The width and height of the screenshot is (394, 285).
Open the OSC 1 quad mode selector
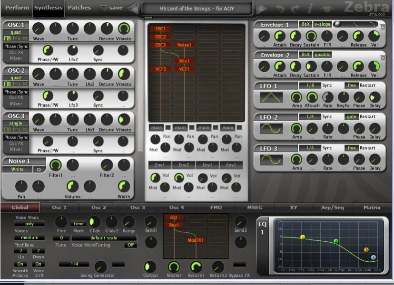[x=16, y=32]
